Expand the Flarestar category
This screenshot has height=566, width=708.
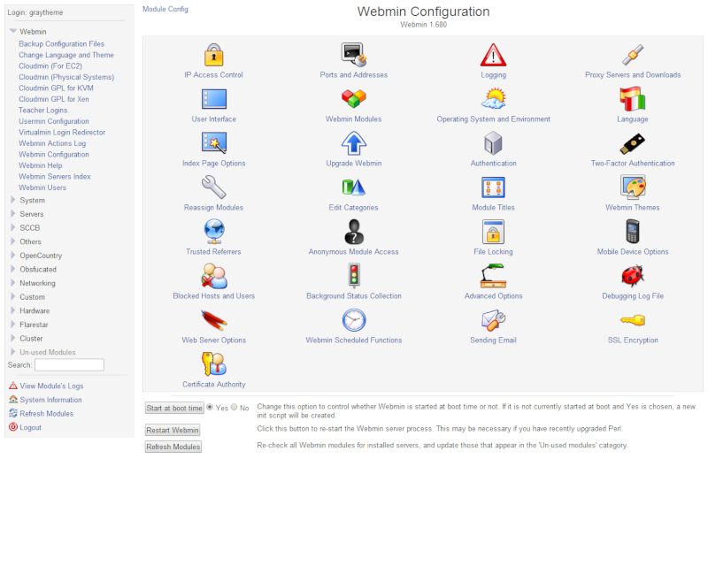pos(13,324)
